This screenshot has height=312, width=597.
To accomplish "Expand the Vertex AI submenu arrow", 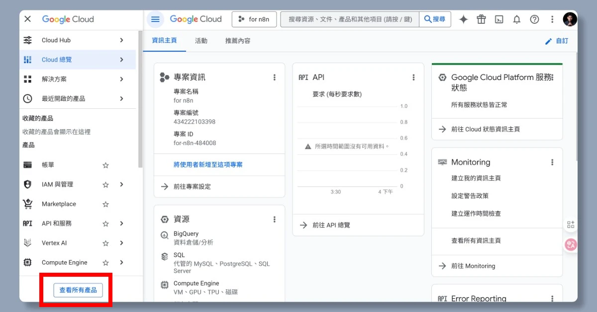I will (121, 243).
